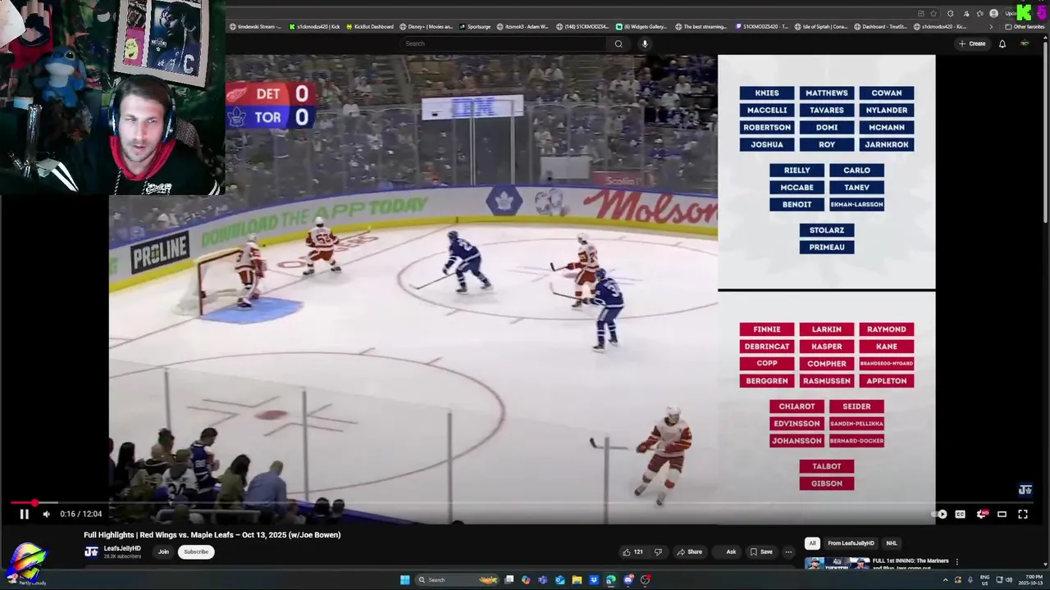Dislike the video thumbs down
Image resolution: width=1050 pixels, height=590 pixels.
click(658, 551)
